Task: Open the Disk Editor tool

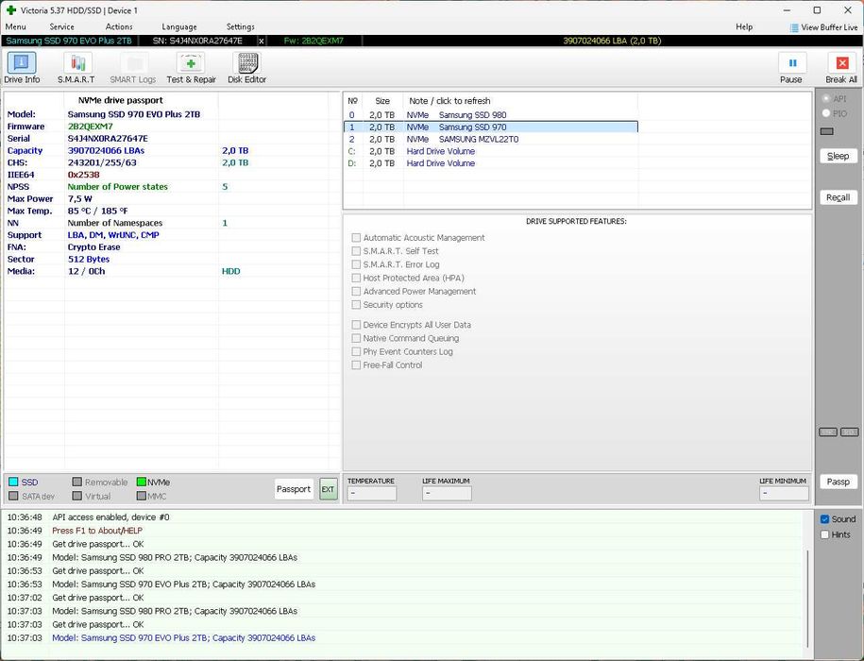Action: pyautogui.click(x=246, y=68)
